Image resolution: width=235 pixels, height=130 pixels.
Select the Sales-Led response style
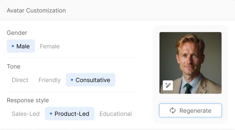26,114
